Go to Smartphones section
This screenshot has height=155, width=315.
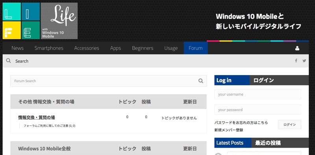coord(49,48)
